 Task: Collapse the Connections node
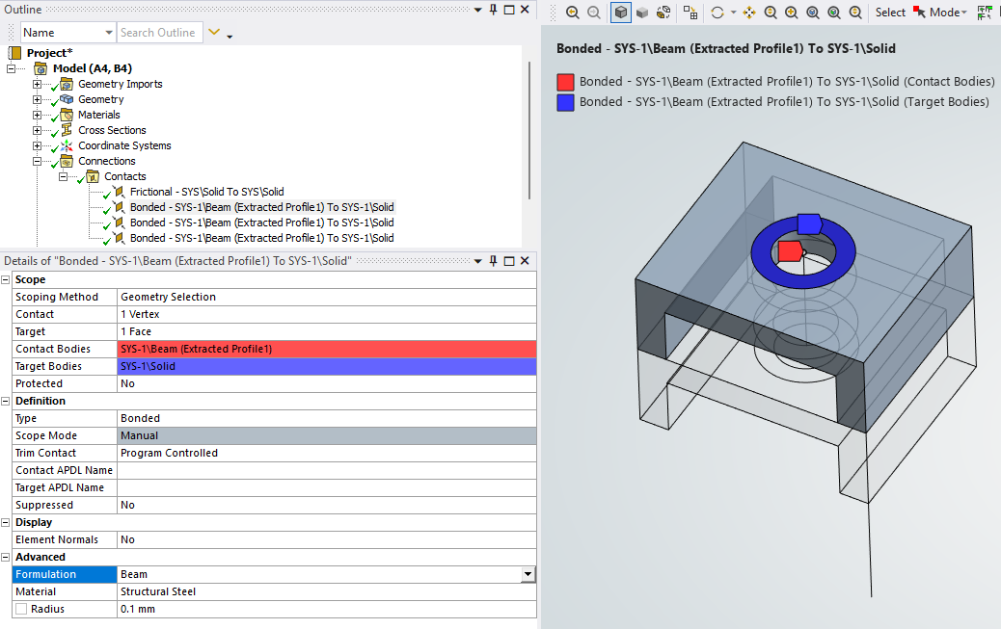pyautogui.click(x=37, y=162)
